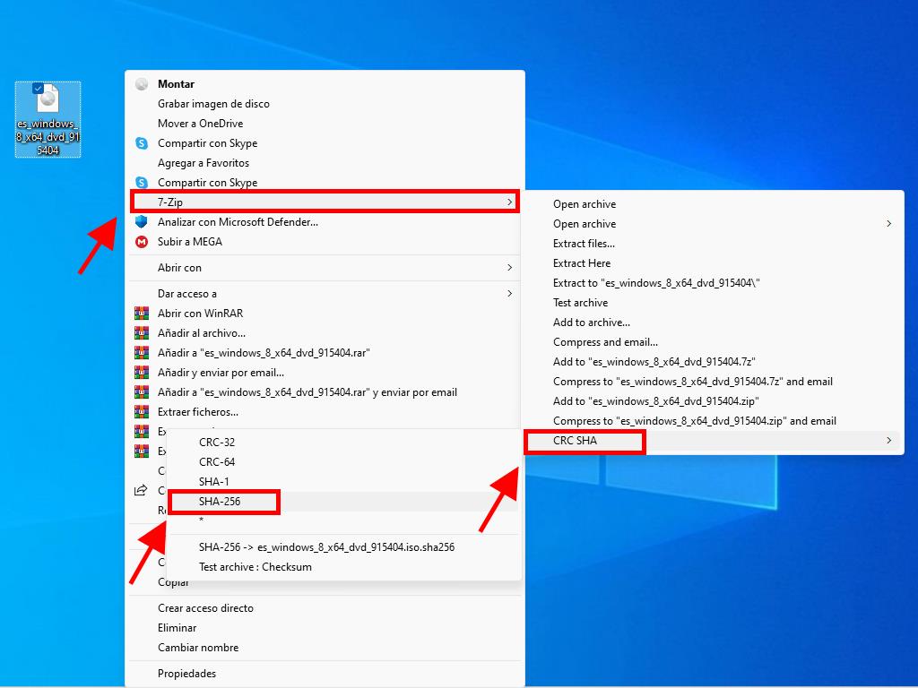
Task: Click the Microsoft Defender shield icon
Action: point(141,222)
